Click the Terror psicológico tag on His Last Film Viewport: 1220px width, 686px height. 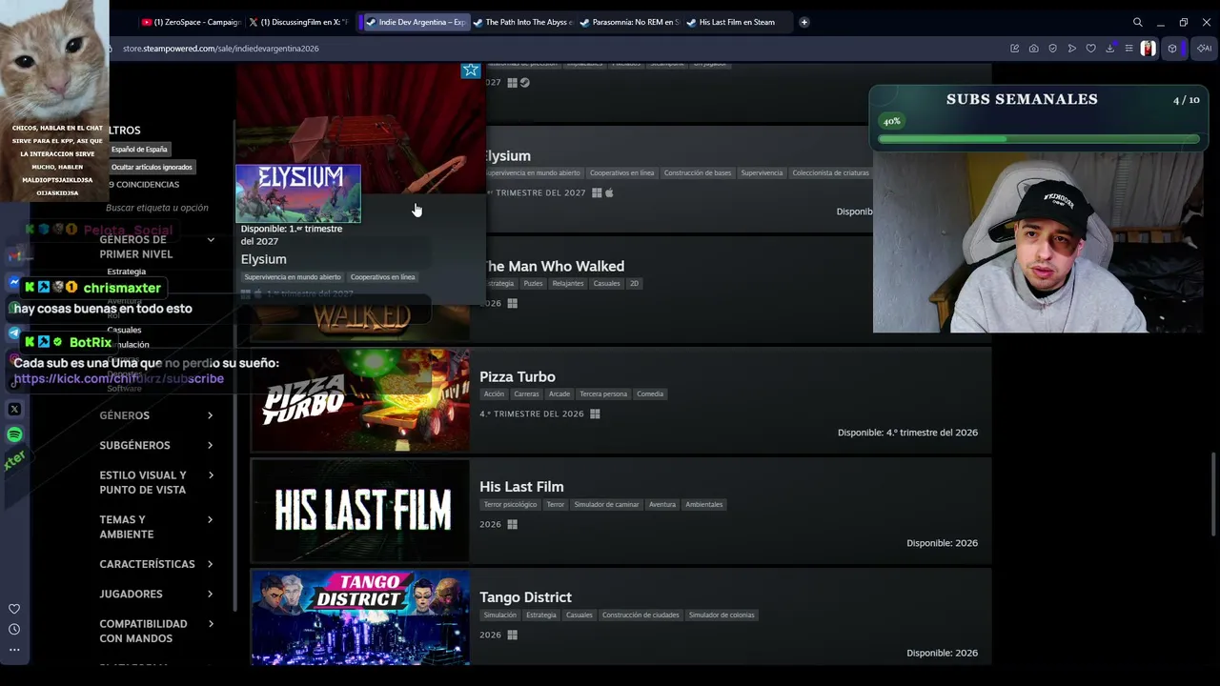coord(510,504)
